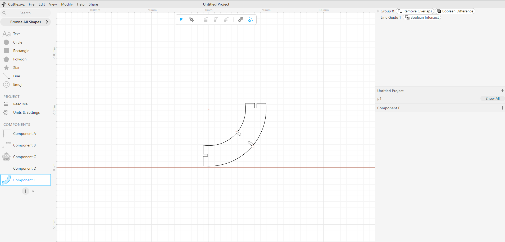Select the Line Guide 1 layer
The width and height of the screenshot is (505, 242).
click(x=391, y=17)
